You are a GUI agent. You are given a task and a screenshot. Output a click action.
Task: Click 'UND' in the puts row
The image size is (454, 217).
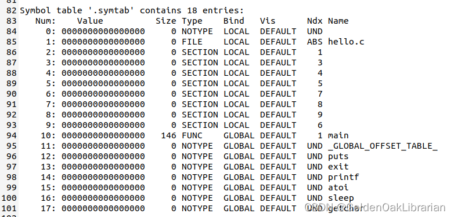315,156
